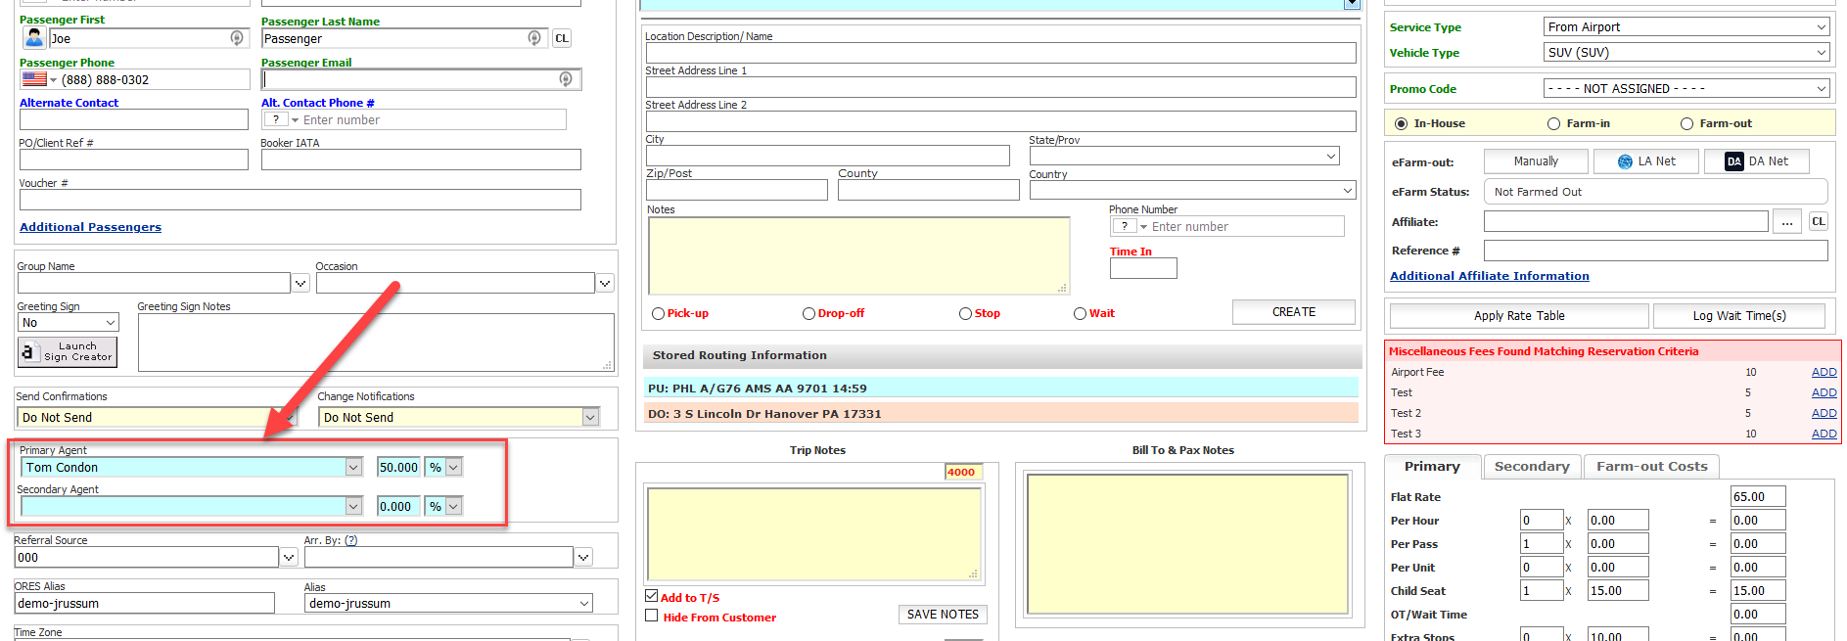Viewport: 1847px width, 641px height.
Task: Click the lookup icon inside Passenger Last Name field
Action: coord(534,38)
